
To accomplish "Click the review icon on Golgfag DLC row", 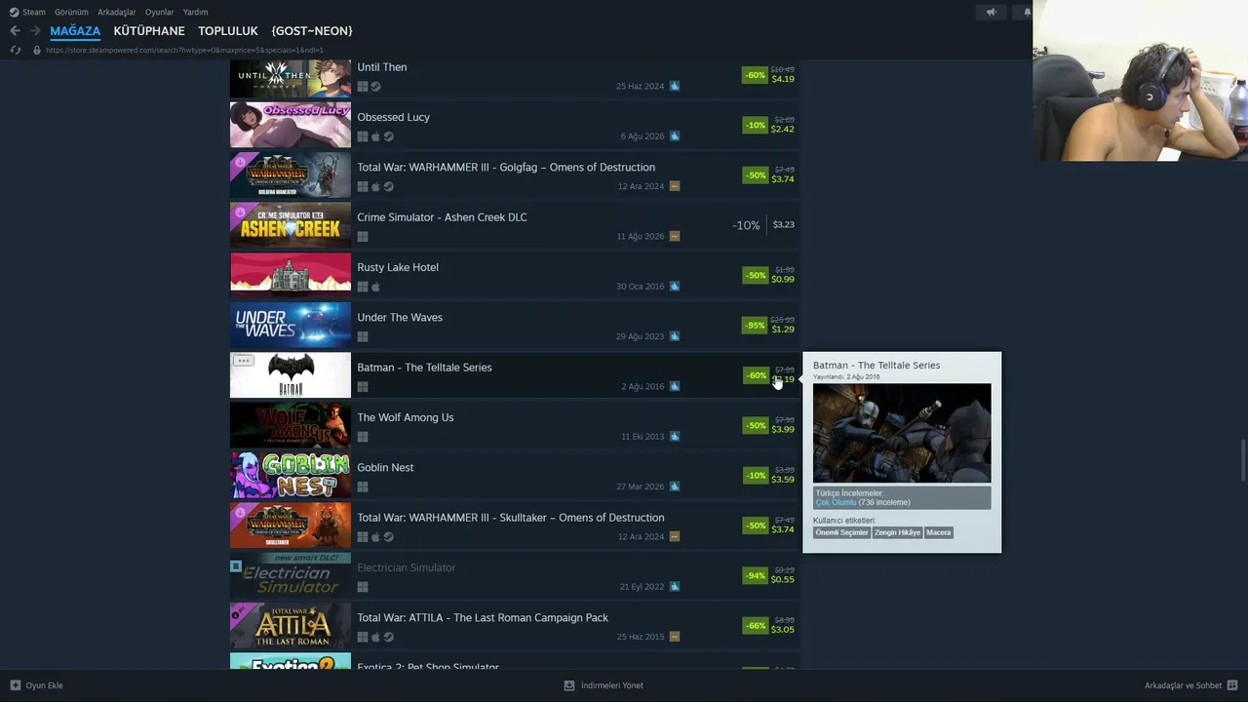I will pyautogui.click(x=675, y=186).
